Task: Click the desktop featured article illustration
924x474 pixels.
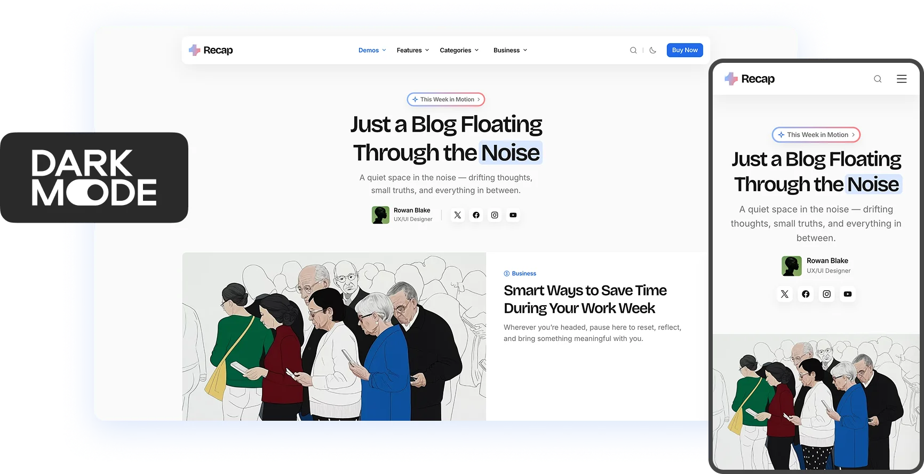Action: click(x=334, y=337)
